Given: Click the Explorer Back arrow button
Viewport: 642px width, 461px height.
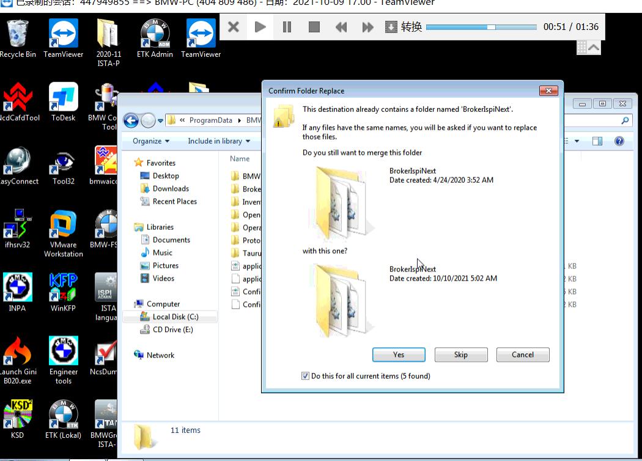Looking at the screenshot, I should tap(131, 120).
